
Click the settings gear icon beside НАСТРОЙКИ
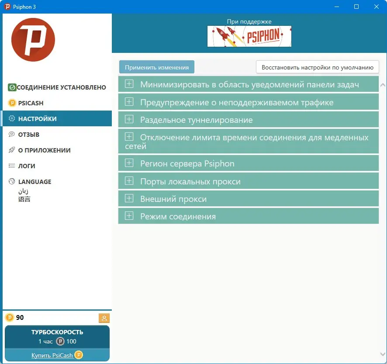click(x=12, y=118)
